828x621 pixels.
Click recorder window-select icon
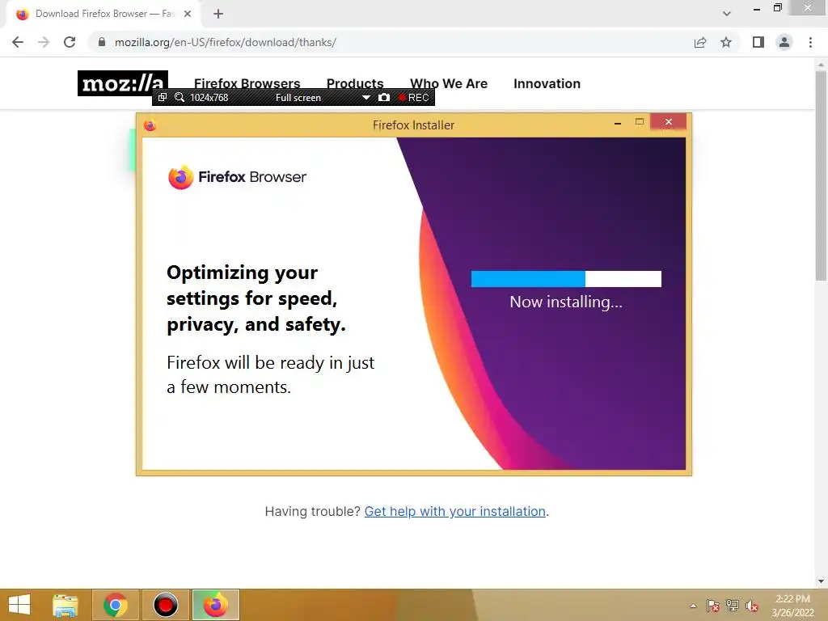(x=163, y=97)
